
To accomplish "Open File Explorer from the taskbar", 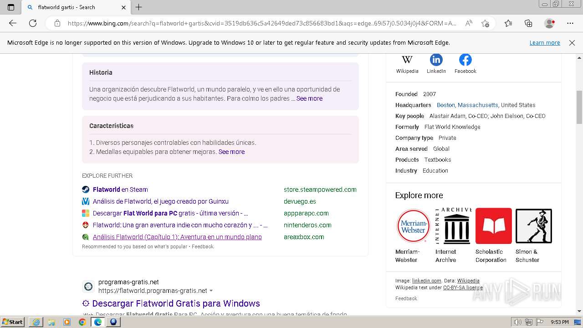I will pyautogui.click(x=51, y=322).
